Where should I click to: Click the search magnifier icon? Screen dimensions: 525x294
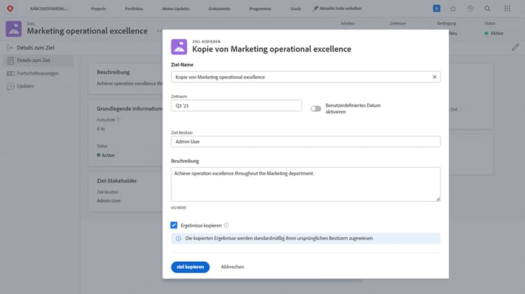click(487, 8)
